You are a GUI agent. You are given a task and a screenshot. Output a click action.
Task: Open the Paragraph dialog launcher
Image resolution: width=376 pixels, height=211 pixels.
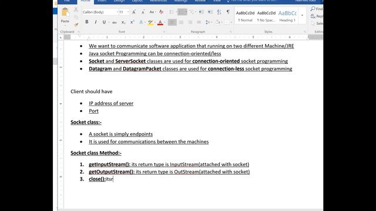(231, 32)
